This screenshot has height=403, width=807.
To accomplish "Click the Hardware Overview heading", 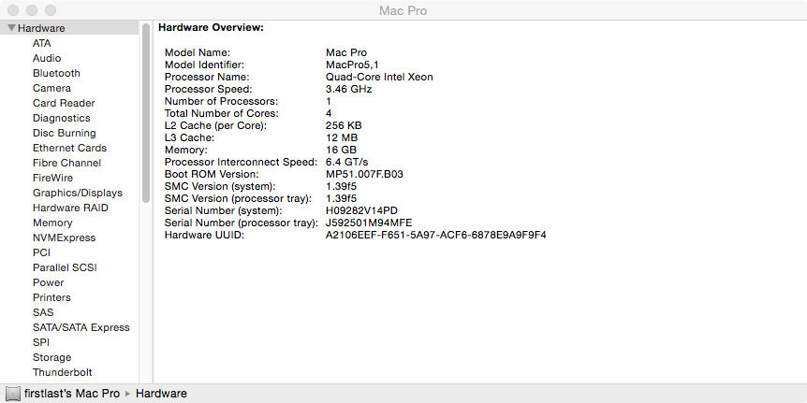I will point(211,27).
